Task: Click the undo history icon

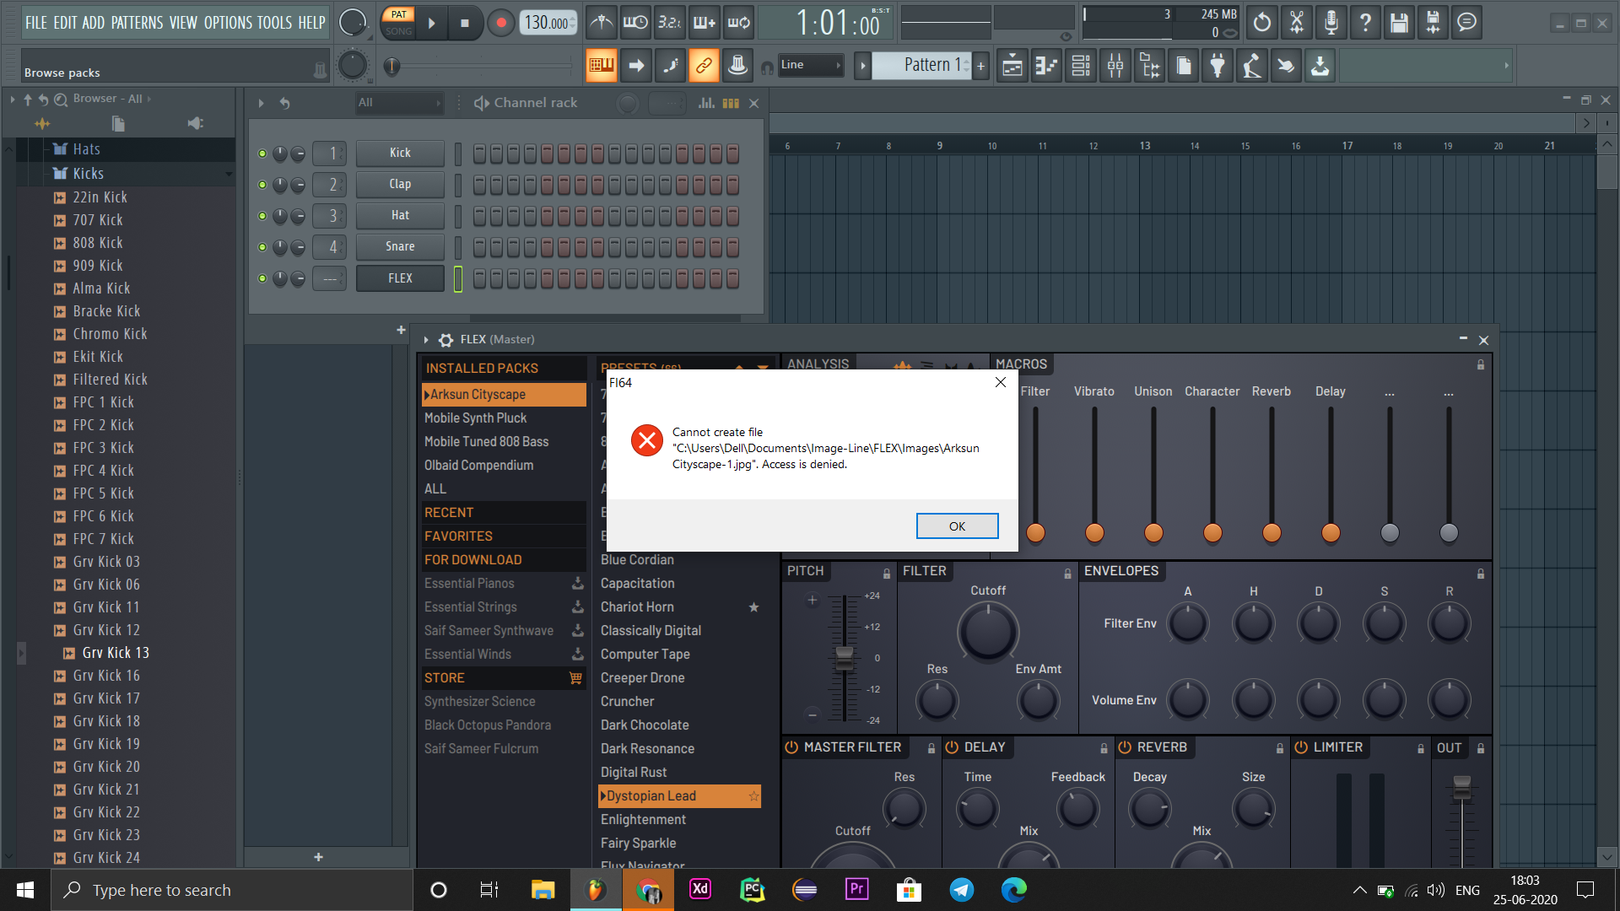Action: [x=1262, y=23]
